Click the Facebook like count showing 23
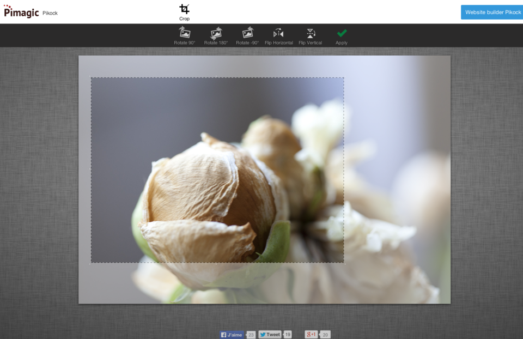 point(251,335)
